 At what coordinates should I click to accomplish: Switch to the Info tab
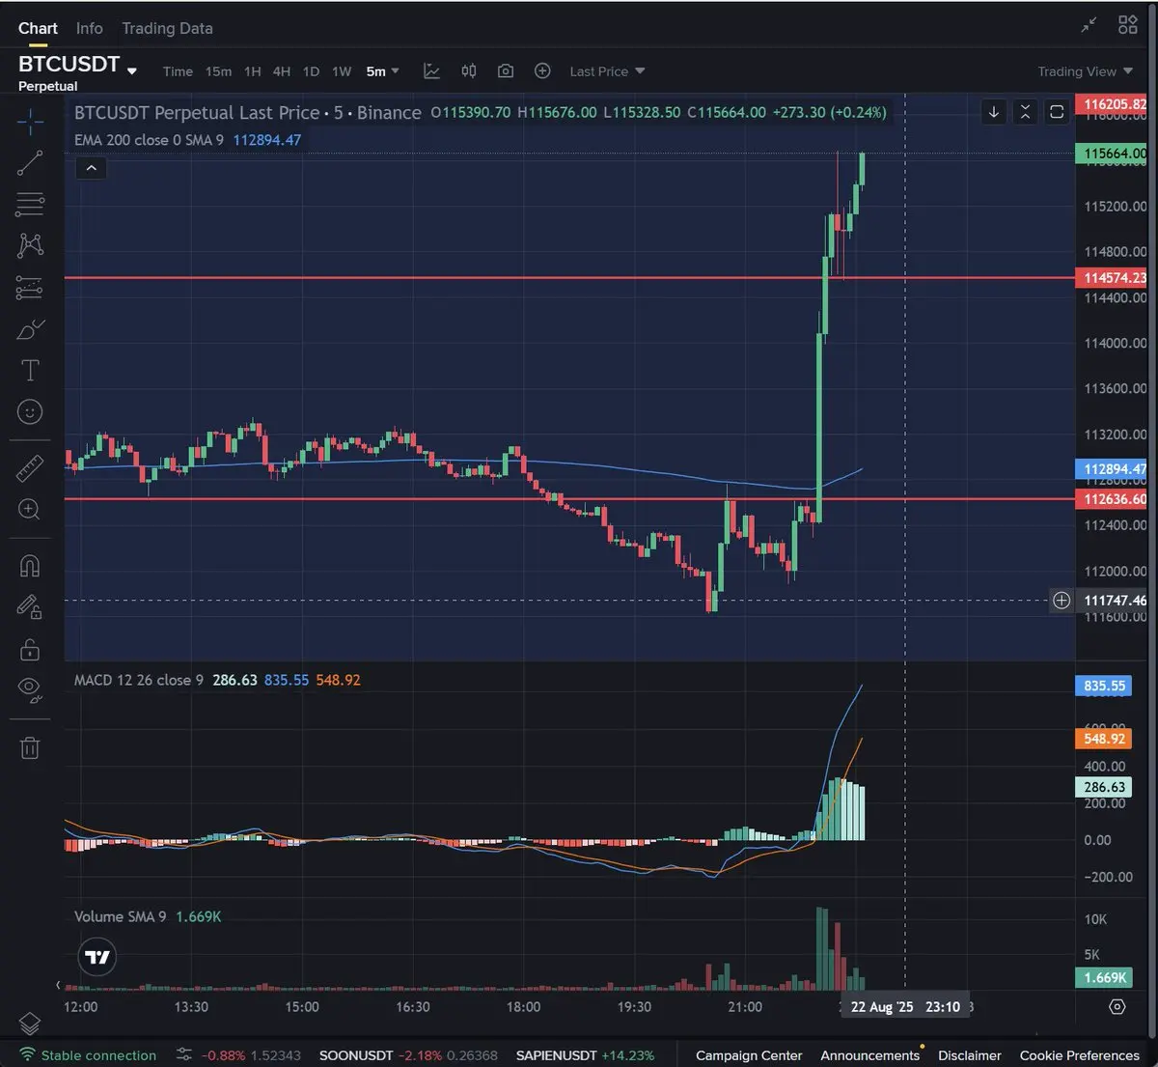pos(90,28)
